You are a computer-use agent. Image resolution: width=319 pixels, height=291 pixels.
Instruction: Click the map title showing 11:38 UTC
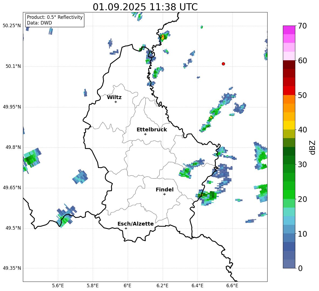pyautogui.click(x=145, y=7)
